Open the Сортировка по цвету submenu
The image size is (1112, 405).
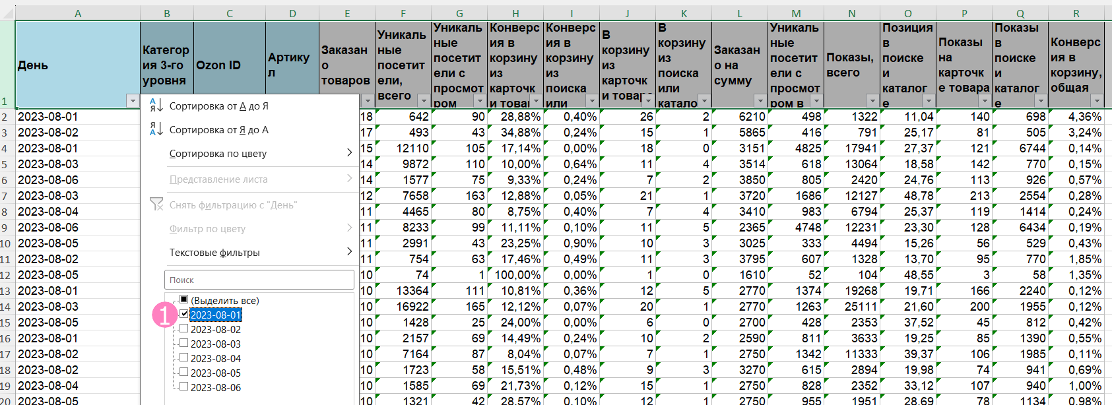point(257,154)
